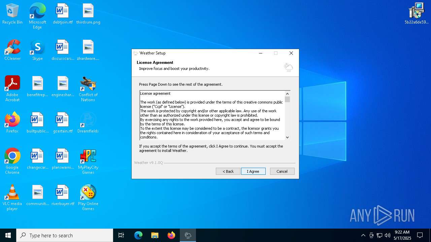Select the changecar document icon

pos(37,159)
